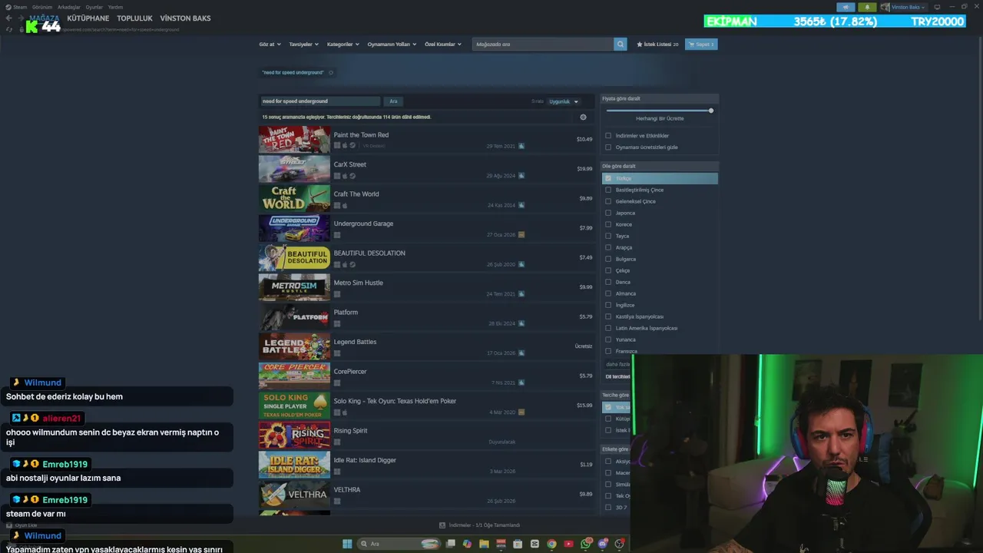Open Metro Sim Hustle result
The height and width of the screenshot is (553, 983).
tap(426, 287)
